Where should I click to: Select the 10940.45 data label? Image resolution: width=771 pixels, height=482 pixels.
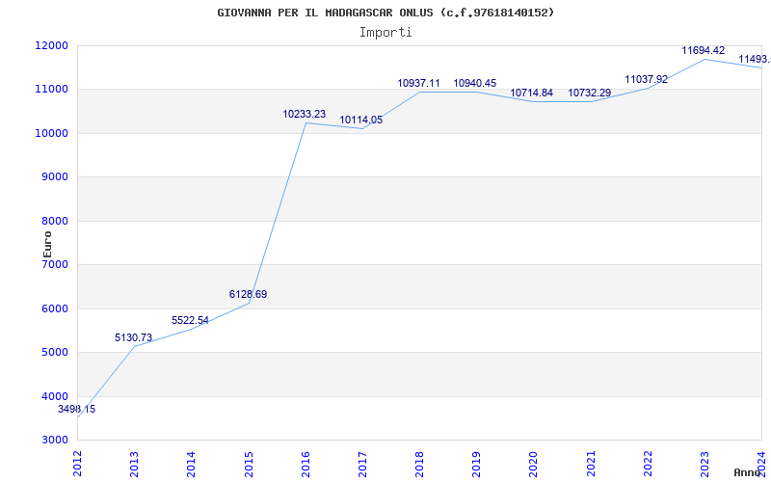tap(475, 83)
